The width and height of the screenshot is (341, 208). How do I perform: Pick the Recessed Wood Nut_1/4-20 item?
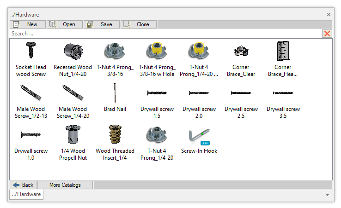tap(73, 51)
